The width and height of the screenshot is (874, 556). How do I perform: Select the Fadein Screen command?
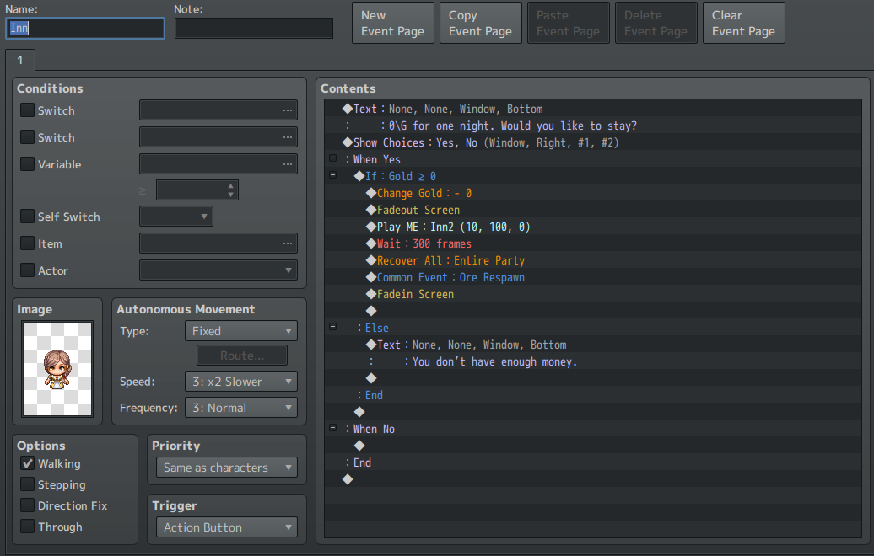[x=593, y=294]
